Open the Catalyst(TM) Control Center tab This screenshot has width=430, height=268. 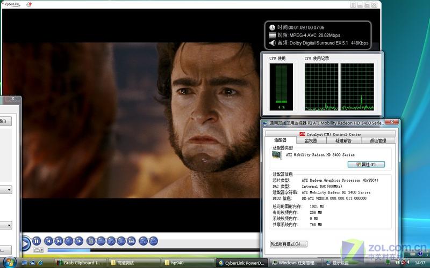point(330,134)
